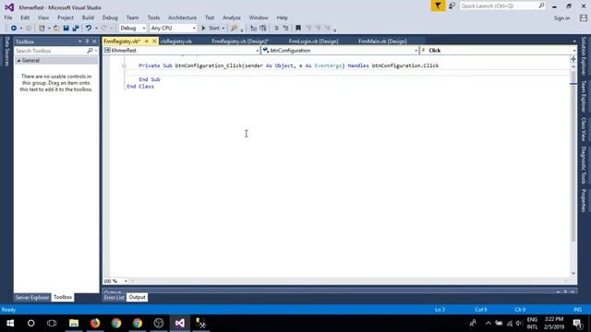
Task: Open the Click event dropdown
Action: 499,51
